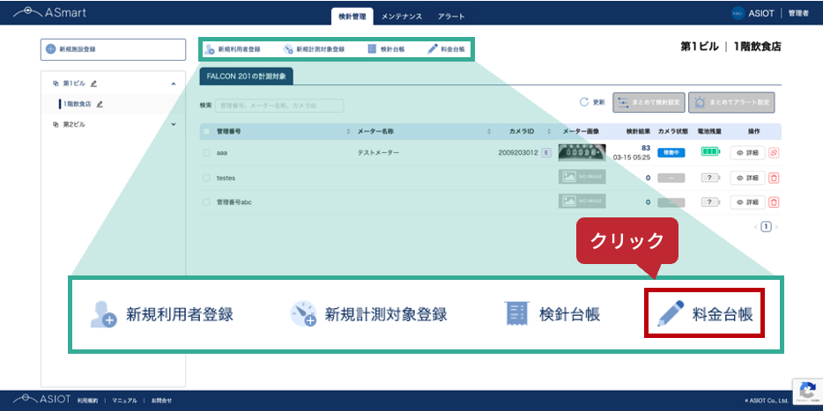Select 第1ビル in the facility tree
Image resolution: width=823 pixels, height=411 pixels.
(74, 84)
